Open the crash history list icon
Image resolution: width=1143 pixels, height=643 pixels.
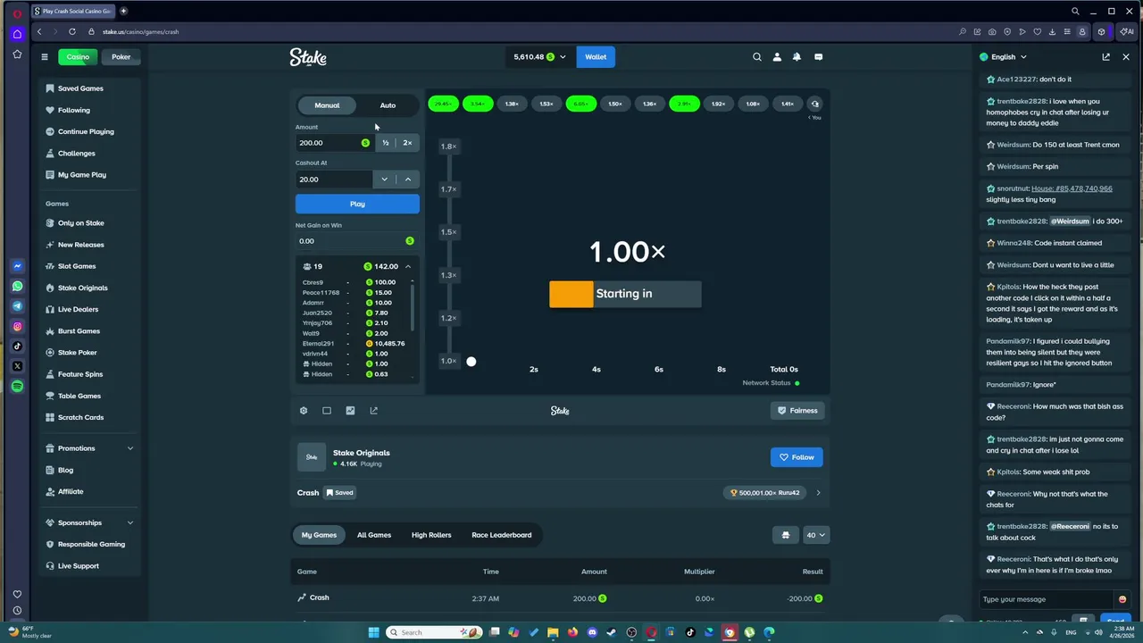[814, 104]
